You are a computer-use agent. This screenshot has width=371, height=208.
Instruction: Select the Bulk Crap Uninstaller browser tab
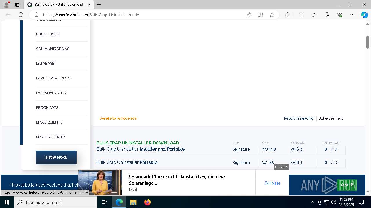pos(59,5)
